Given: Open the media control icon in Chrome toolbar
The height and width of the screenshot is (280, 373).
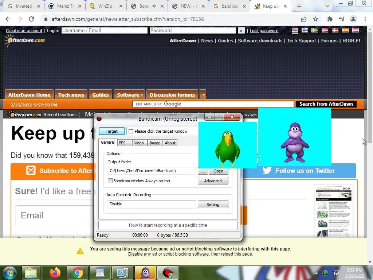Looking at the screenshot, I should (x=341, y=19).
